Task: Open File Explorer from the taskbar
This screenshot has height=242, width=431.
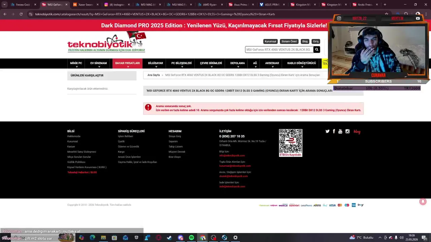Action: (103, 238)
